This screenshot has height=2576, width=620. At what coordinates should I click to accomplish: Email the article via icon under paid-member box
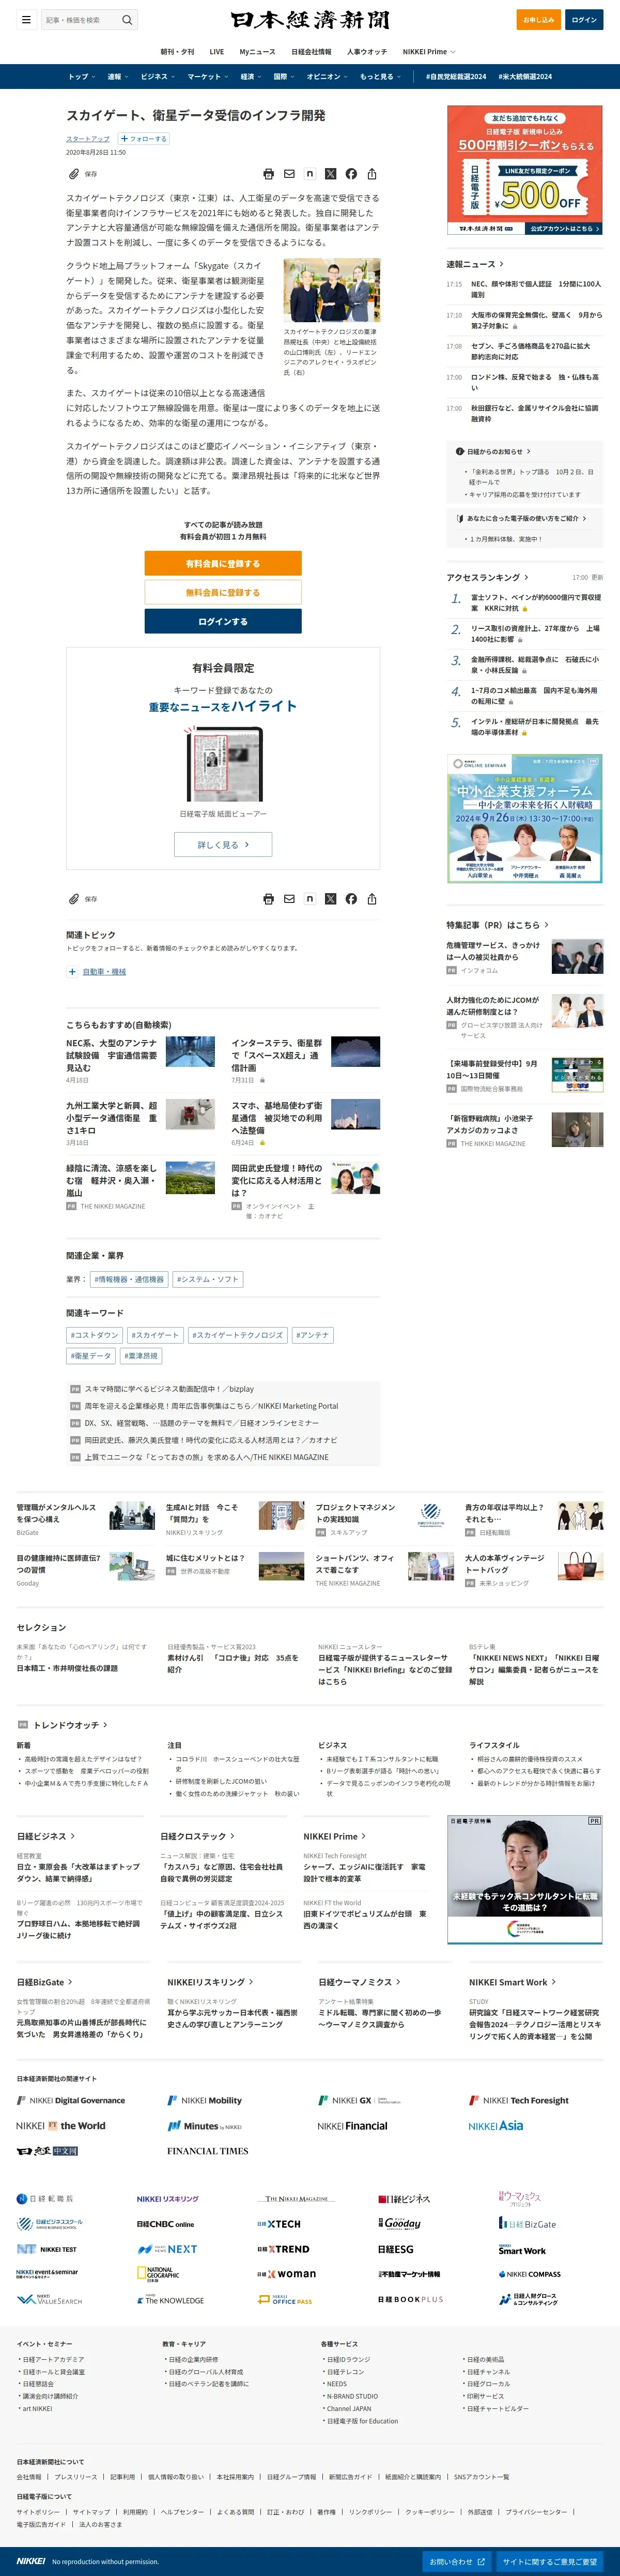[289, 899]
